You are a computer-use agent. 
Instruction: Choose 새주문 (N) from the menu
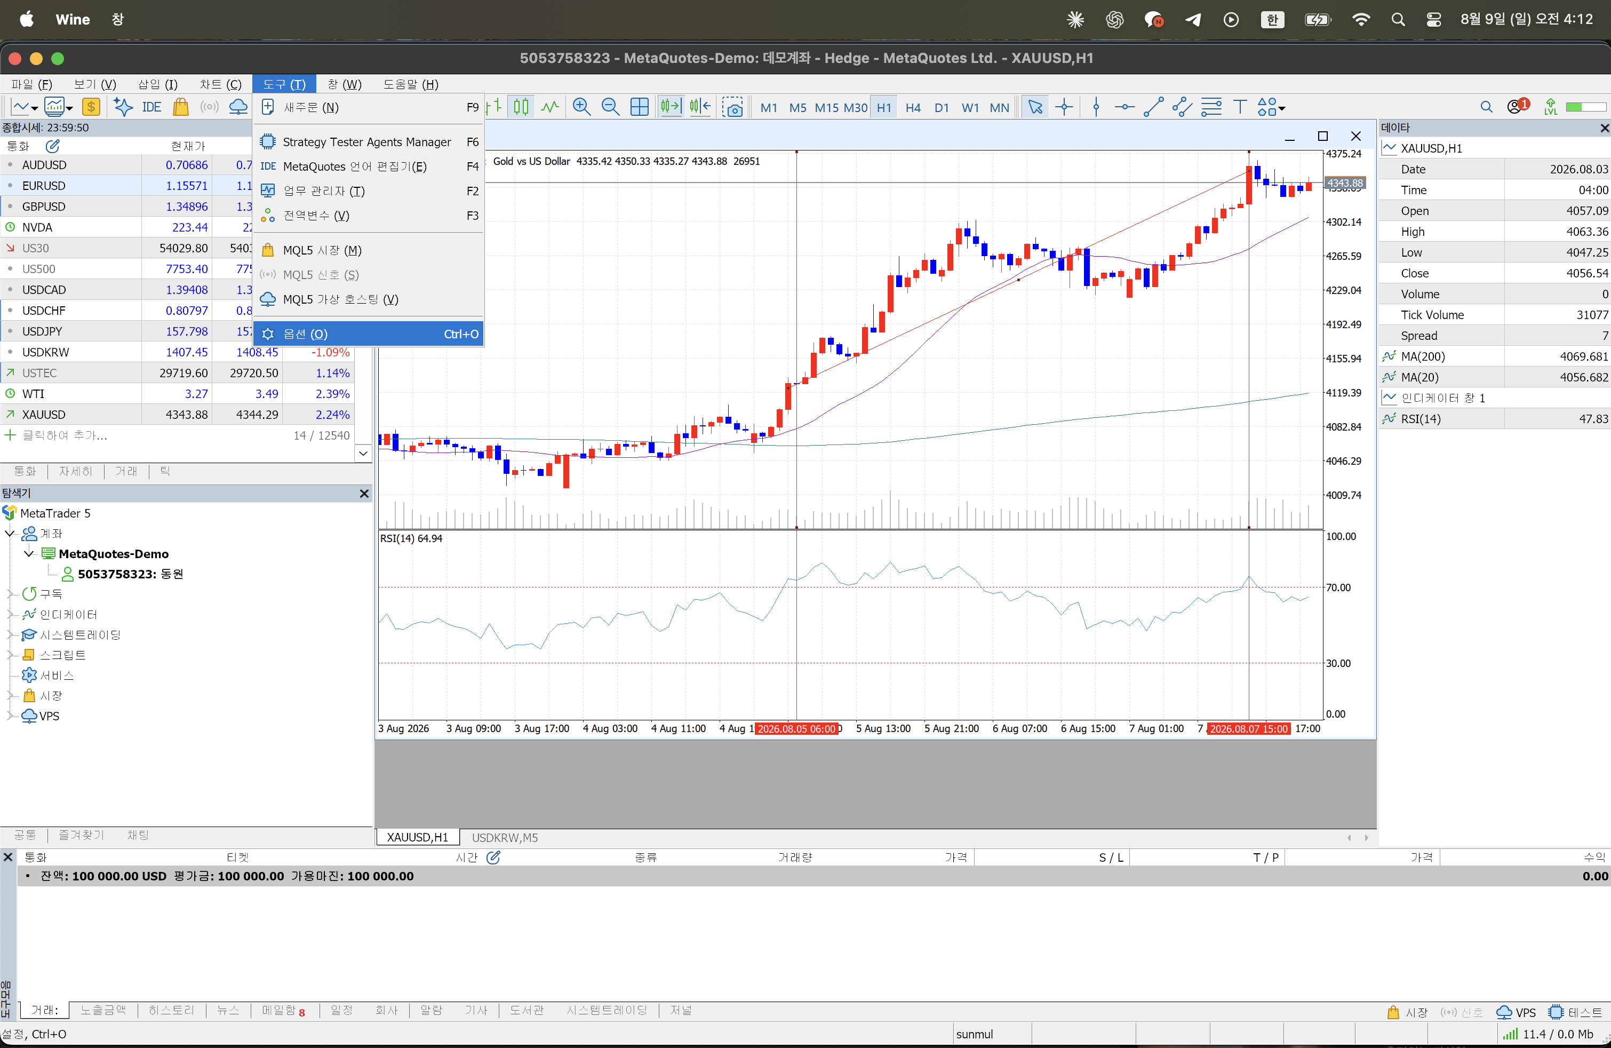[368, 107]
